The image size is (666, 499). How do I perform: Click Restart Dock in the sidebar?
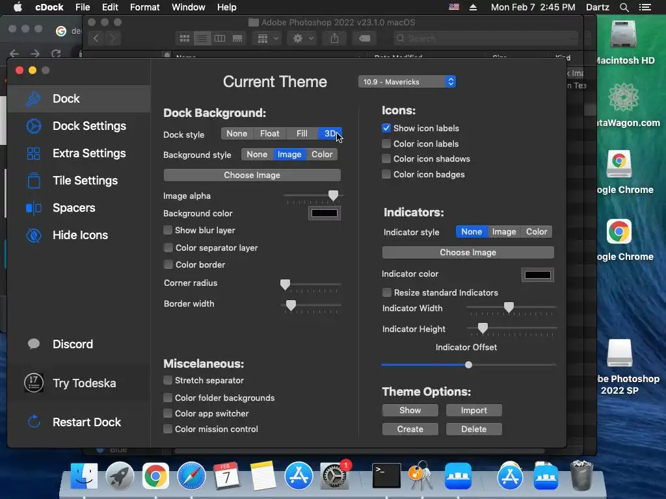tap(79, 422)
